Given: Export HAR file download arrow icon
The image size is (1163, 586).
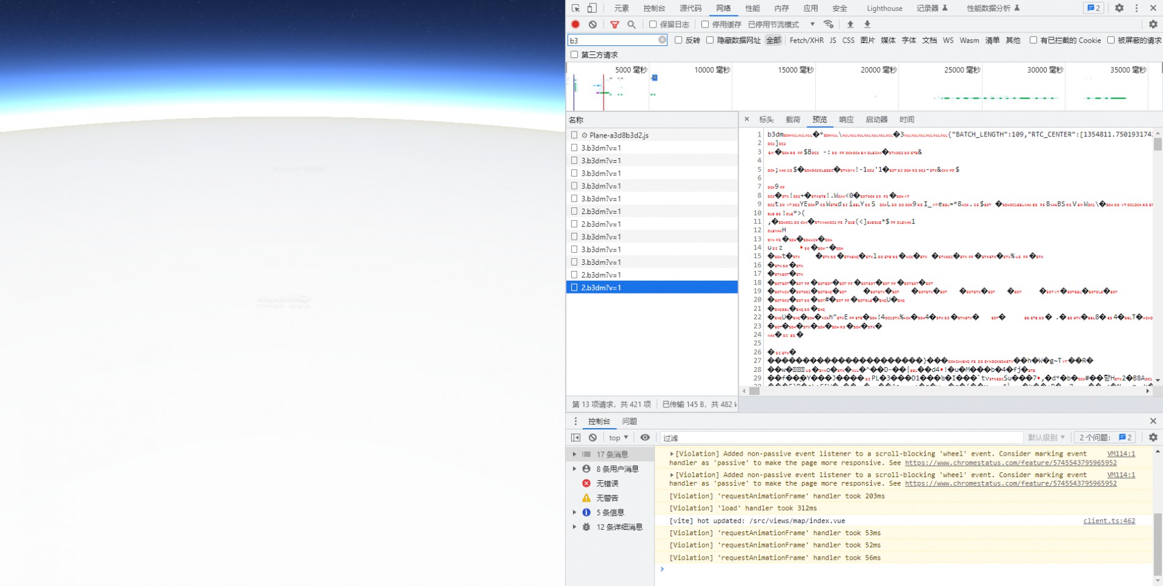Looking at the screenshot, I should click(867, 24).
